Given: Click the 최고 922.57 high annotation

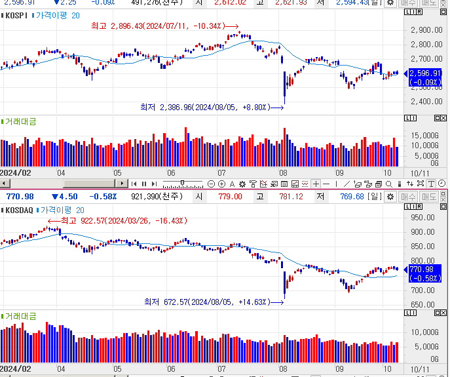Looking at the screenshot, I should point(118,221).
